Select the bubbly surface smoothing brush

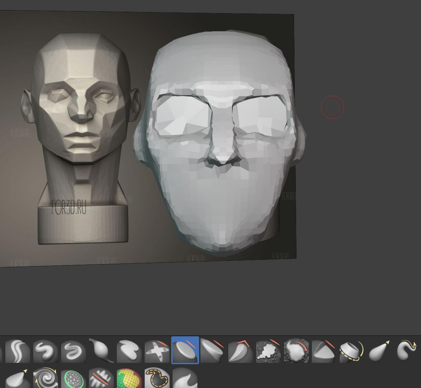tap(268, 351)
